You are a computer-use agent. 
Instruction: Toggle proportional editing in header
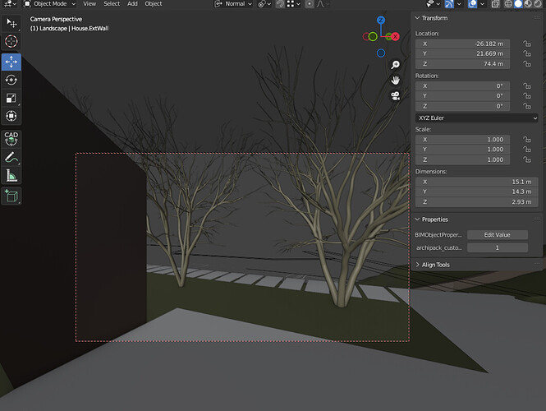point(310,4)
